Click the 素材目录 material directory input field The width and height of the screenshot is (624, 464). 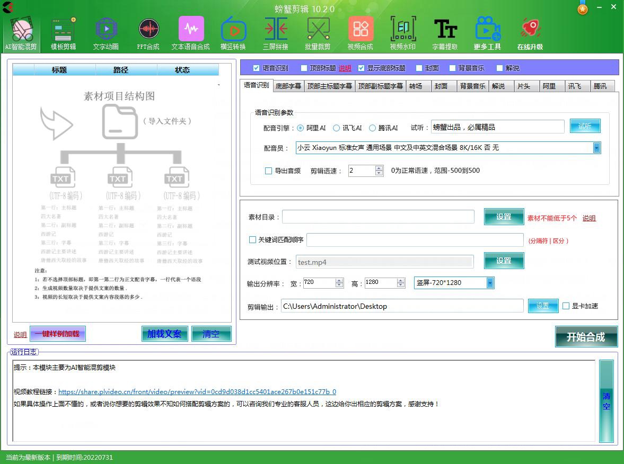[378, 217]
